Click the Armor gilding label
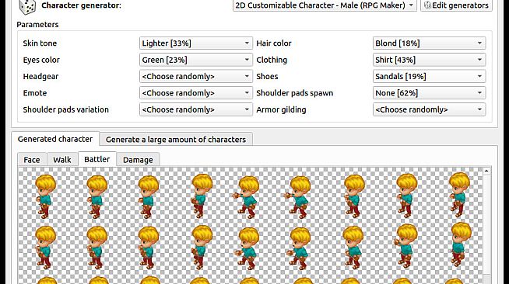The image size is (509, 284). point(281,109)
